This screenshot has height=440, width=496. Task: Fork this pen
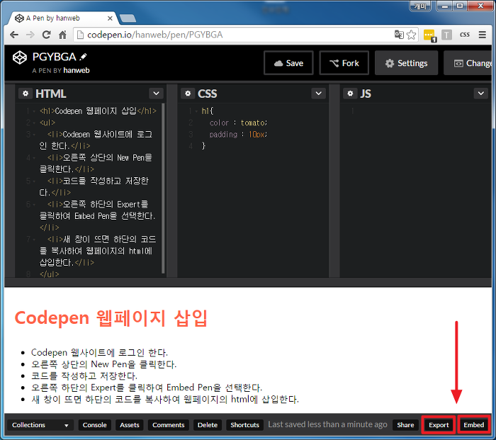click(x=344, y=63)
